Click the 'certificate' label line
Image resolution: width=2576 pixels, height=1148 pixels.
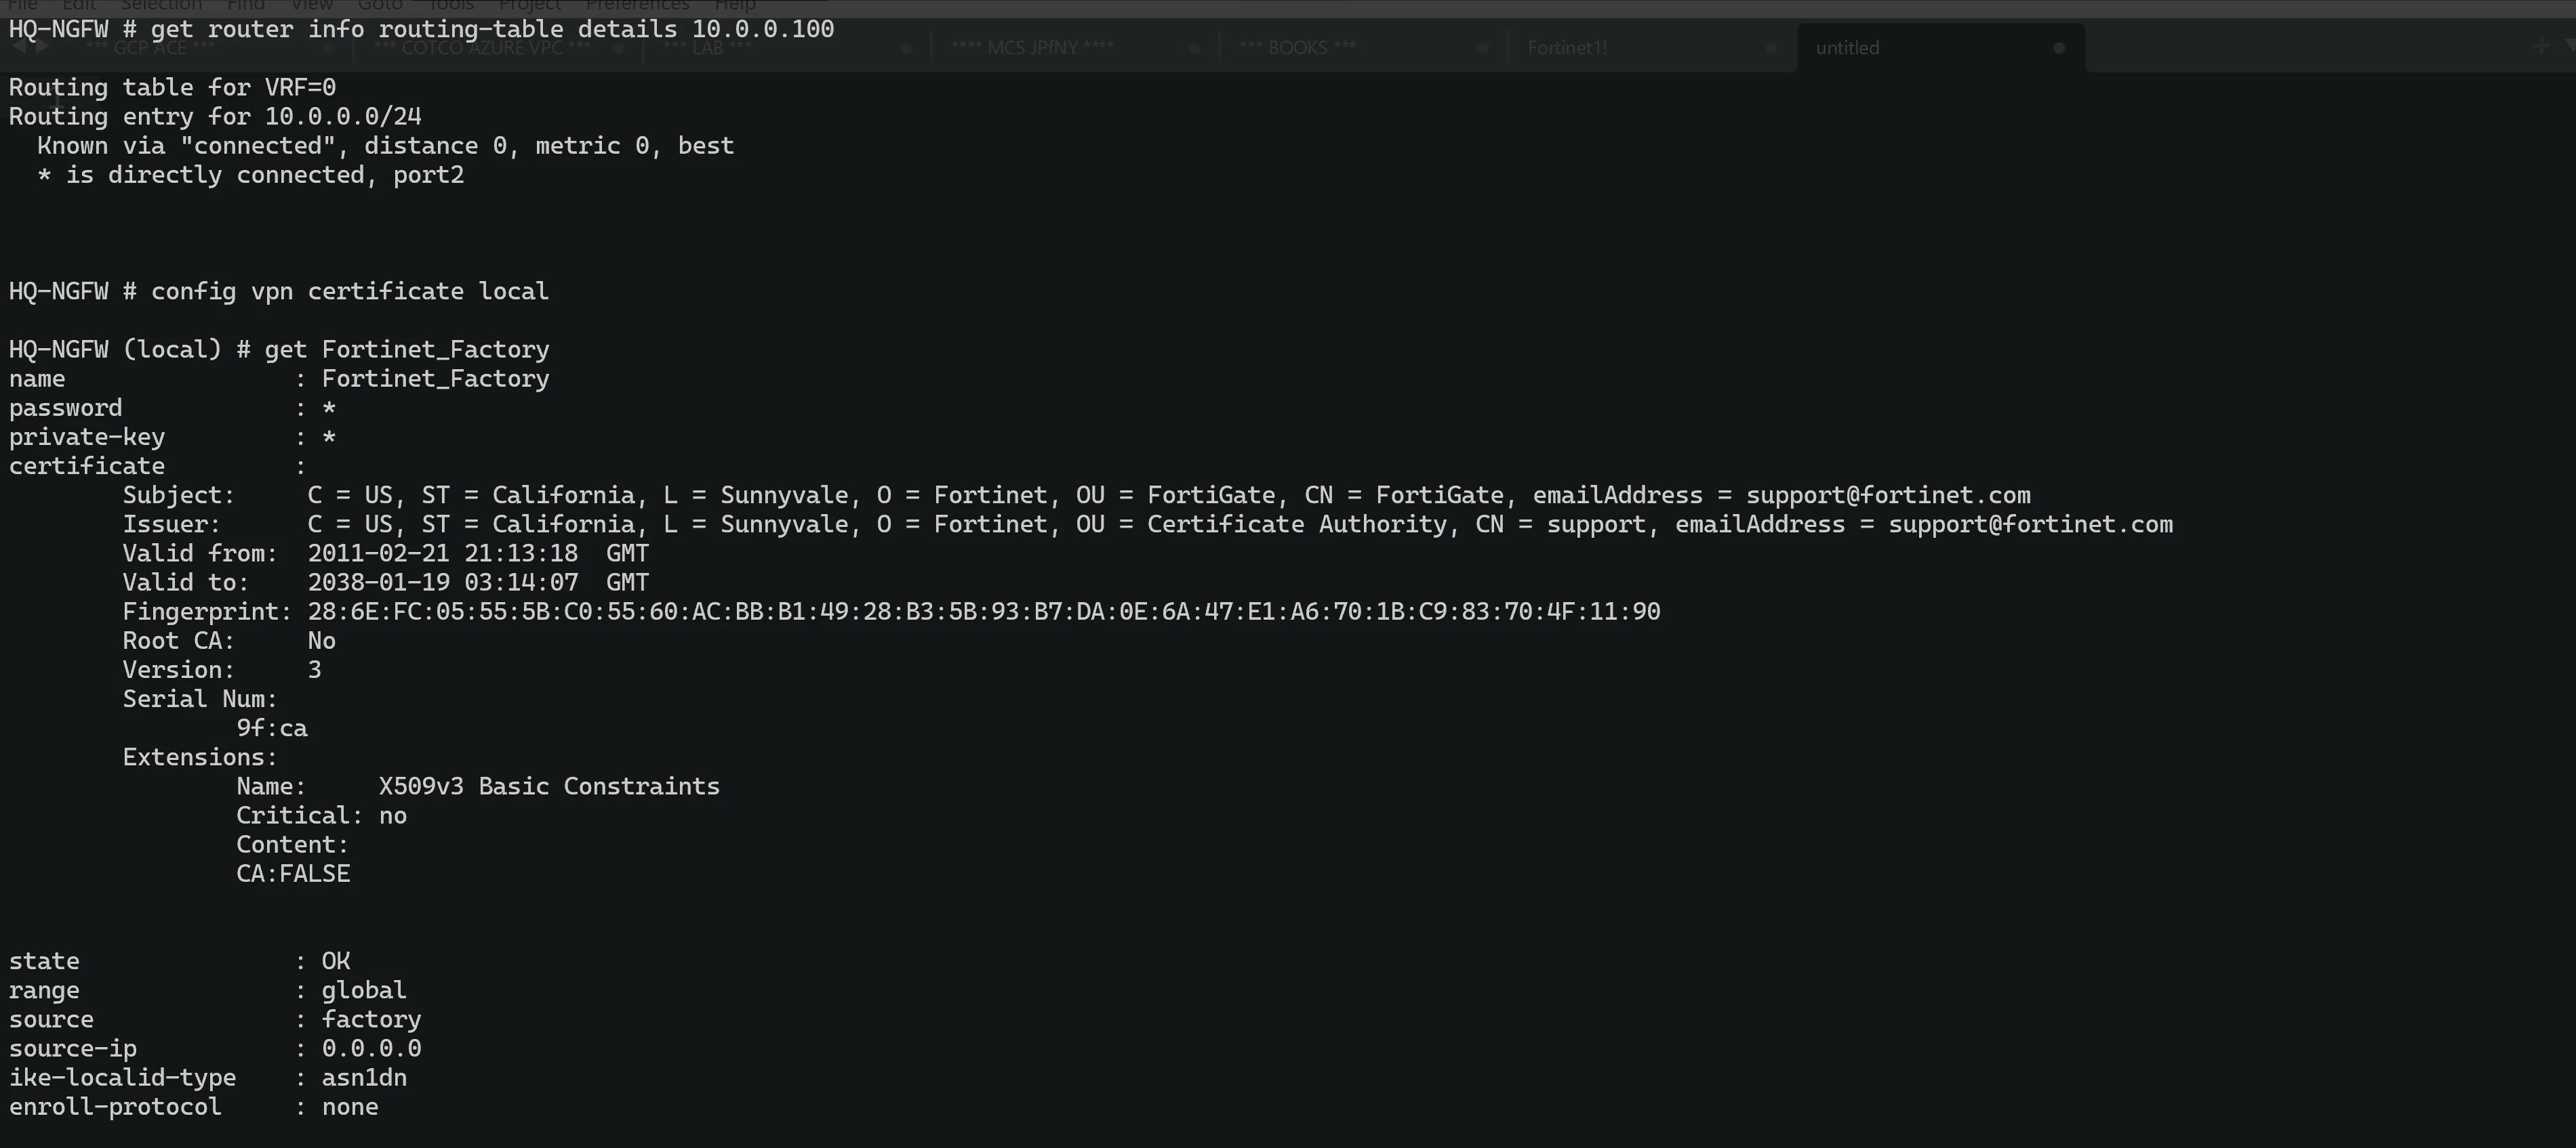click(157, 465)
